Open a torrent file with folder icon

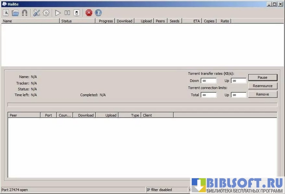point(15,13)
